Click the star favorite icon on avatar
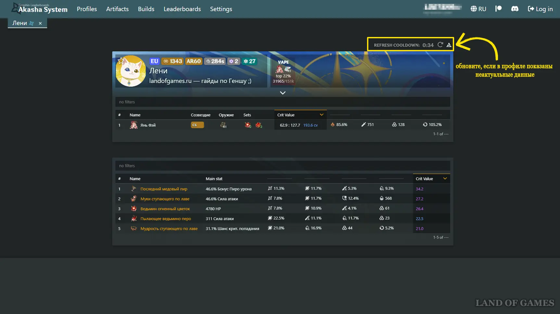Image resolution: width=560 pixels, height=314 pixels. [x=121, y=61]
